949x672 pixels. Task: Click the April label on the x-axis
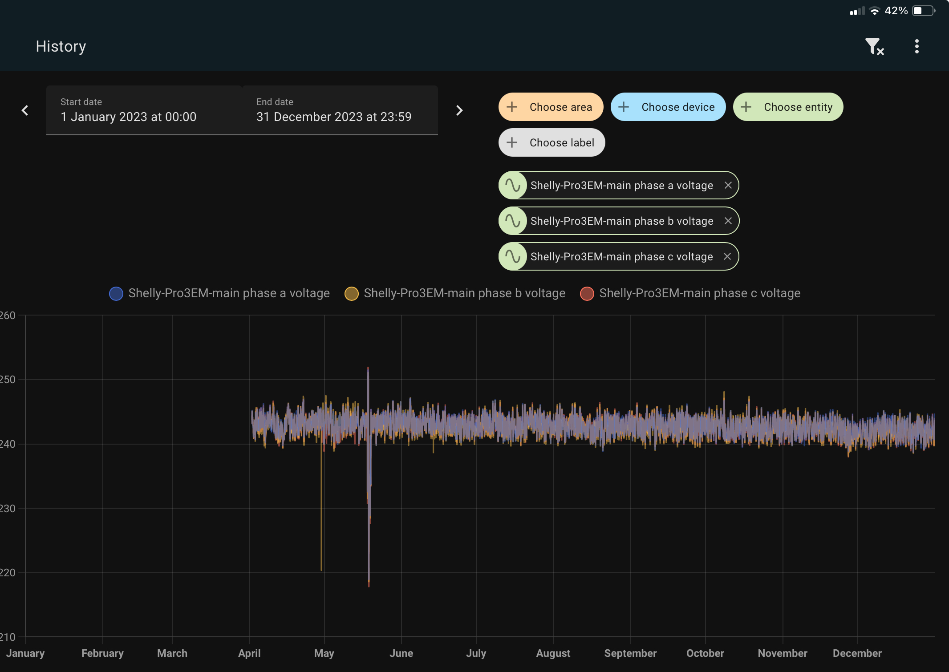(x=249, y=653)
